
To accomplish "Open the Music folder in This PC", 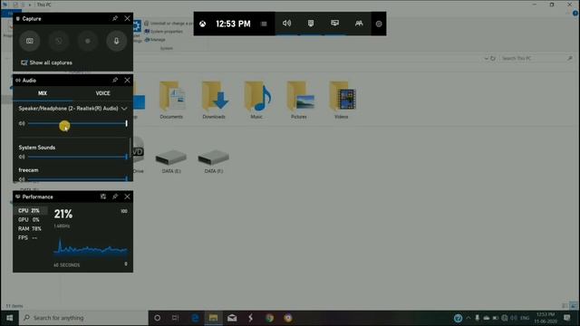I will click(256, 100).
